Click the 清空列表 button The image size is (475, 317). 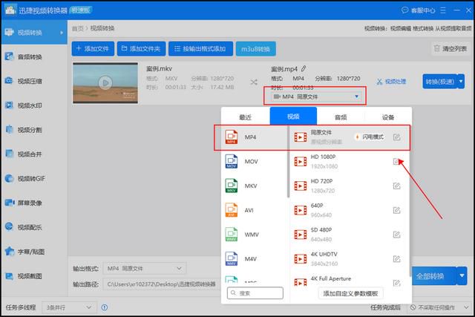tap(451, 48)
